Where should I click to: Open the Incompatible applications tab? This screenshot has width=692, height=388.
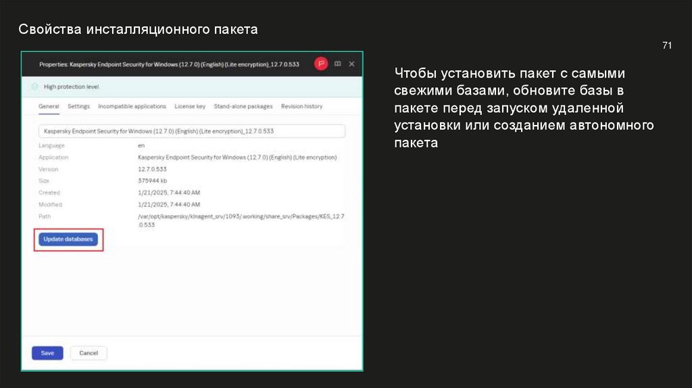coord(132,106)
